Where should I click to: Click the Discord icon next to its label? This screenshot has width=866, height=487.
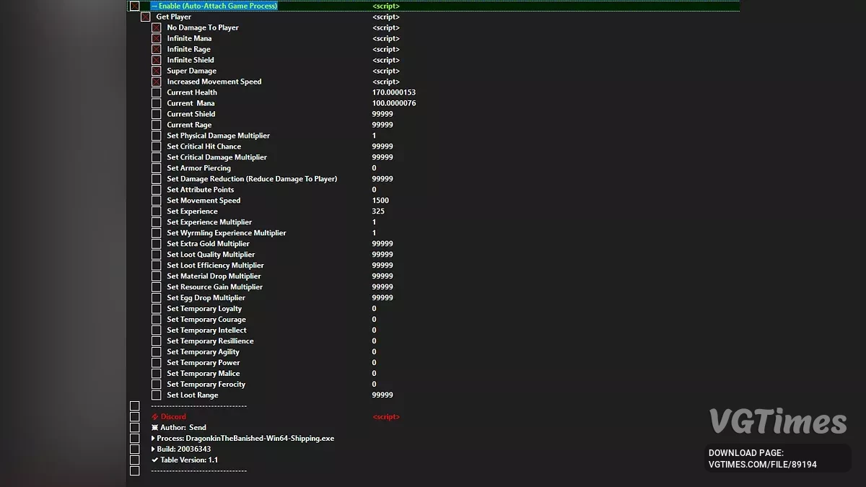(155, 417)
